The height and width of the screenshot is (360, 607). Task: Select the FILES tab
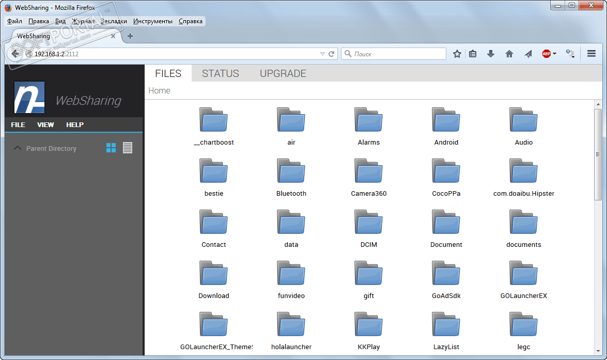(168, 73)
